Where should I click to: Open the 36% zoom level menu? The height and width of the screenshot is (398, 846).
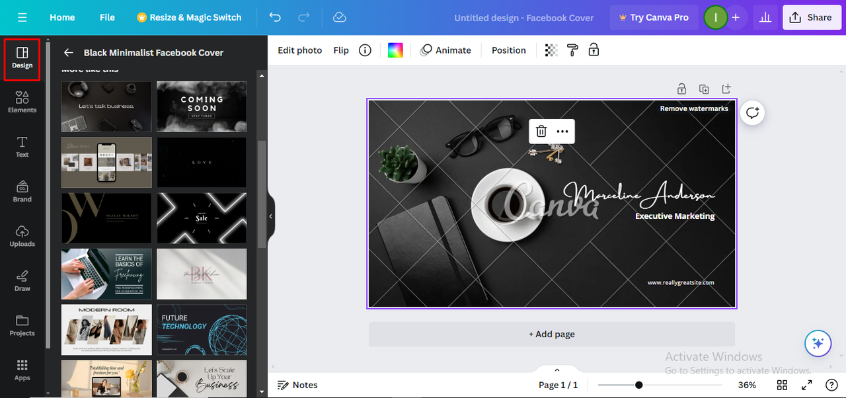click(747, 385)
